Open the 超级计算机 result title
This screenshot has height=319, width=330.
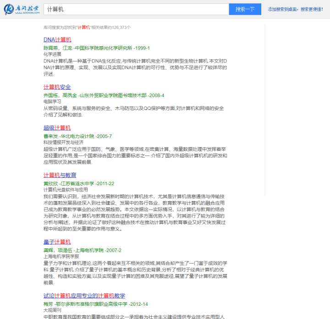tap(57, 128)
